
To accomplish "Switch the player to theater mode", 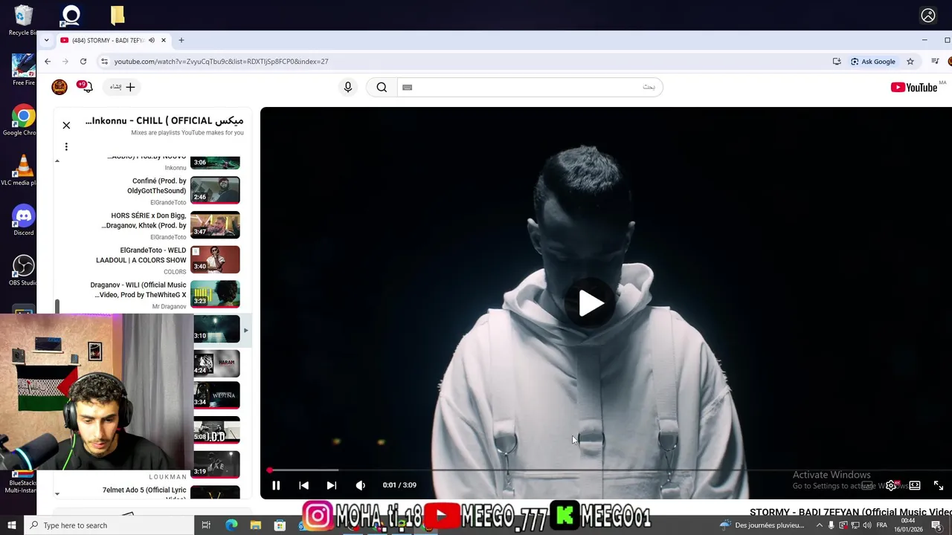I will click(915, 485).
